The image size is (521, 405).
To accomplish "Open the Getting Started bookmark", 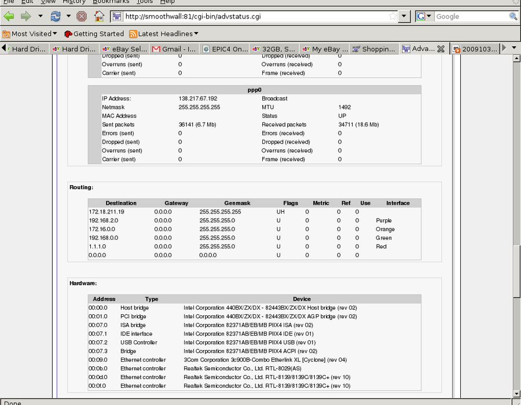I will coord(94,34).
